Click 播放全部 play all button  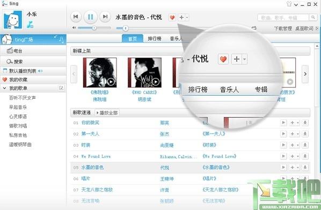point(107,113)
